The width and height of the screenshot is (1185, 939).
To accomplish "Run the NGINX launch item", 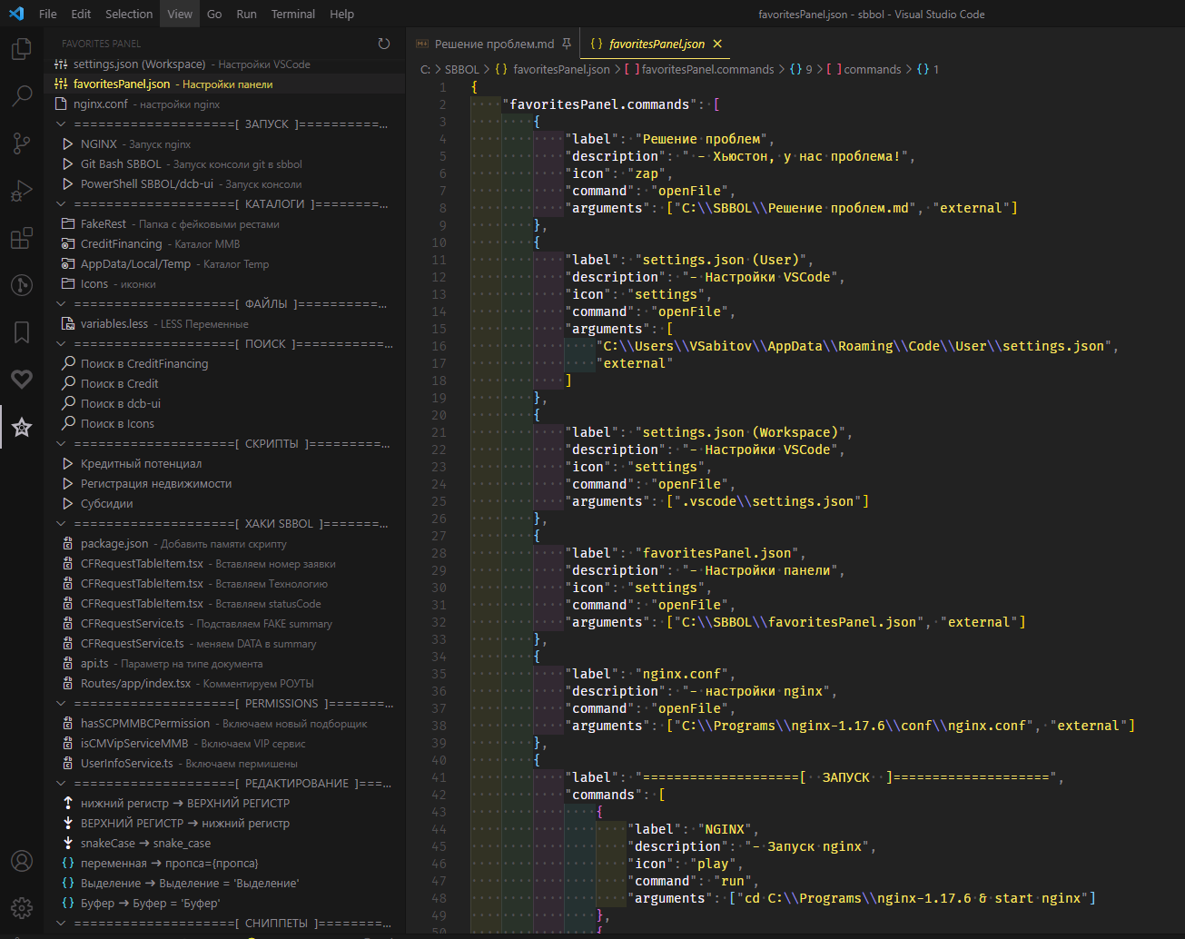I will click(x=224, y=143).
